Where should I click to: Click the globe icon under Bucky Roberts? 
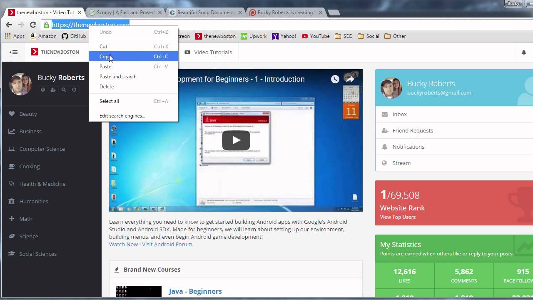pyautogui.click(x=43, y=90)
